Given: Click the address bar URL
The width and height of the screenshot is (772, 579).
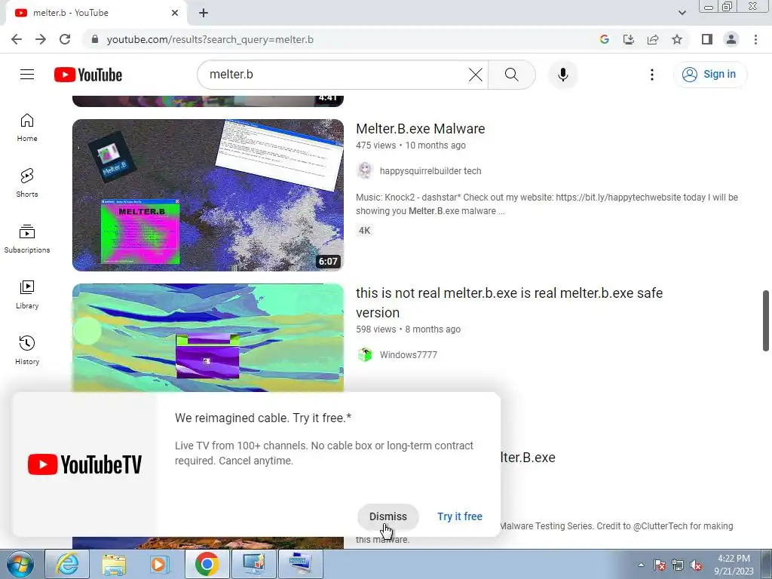Looking at the screenshot, I should 210,39.
